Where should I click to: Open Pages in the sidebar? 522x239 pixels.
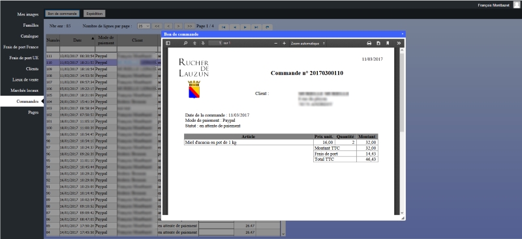point(33,113)
